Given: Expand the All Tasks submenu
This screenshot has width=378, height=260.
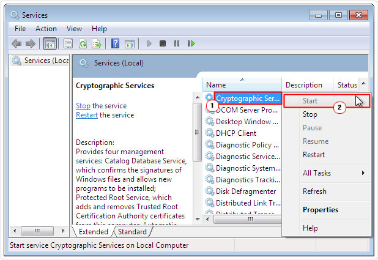Looking at the screenshot, I should (x=327, y=173).
